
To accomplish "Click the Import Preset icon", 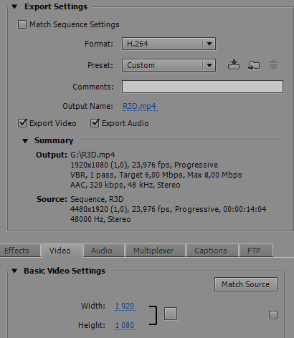I will click(254, 65).
